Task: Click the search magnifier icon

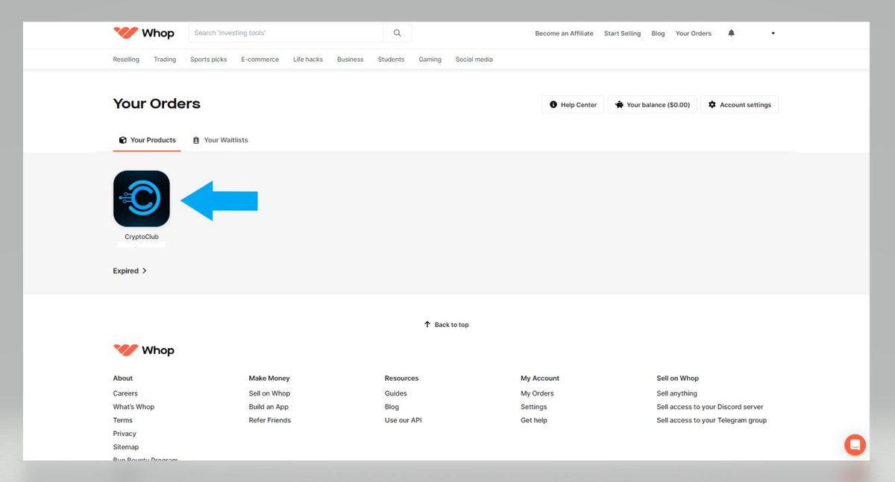Action: pyautogui.click(x=398, y=33)
